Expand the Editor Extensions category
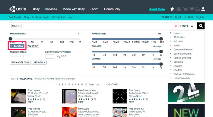This screenshot has height=117, width=213. pos(182,54)
